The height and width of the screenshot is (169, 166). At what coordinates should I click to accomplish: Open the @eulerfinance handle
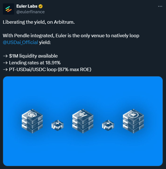[31, 12]
